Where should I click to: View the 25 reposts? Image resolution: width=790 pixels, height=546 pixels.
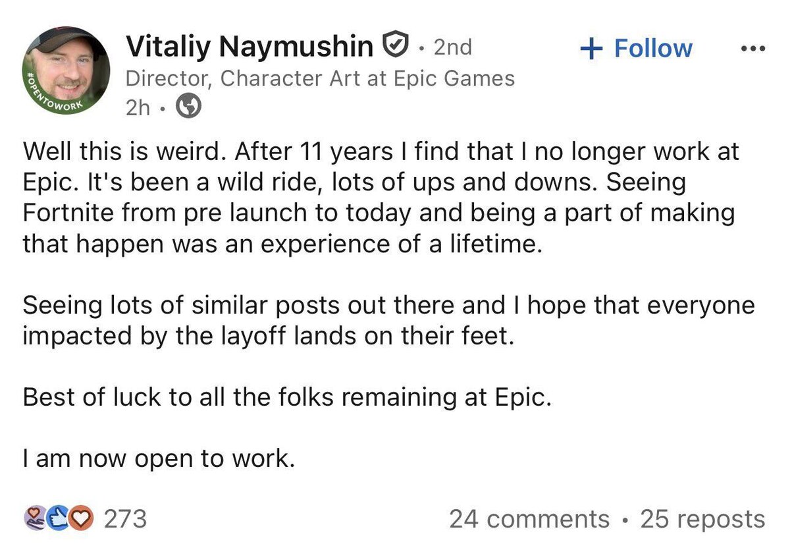pyautogui.click(x=702, y=519)
